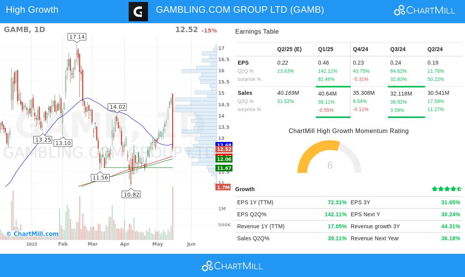Click the EPS Next Y 30.24% value
The width and height of the screenshot is (465, 277).
[451, 214]
